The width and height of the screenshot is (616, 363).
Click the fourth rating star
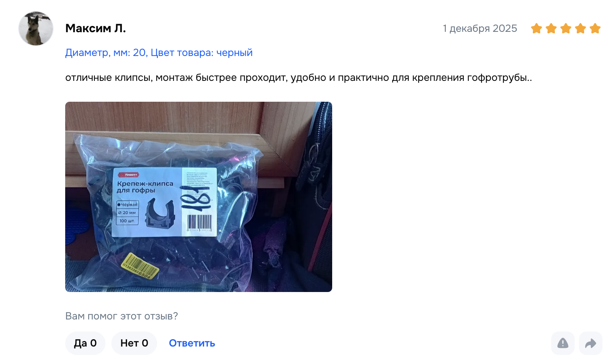point(580,28)
